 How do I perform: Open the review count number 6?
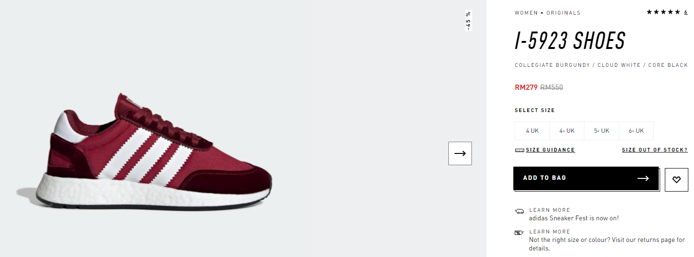pos(686,12)
